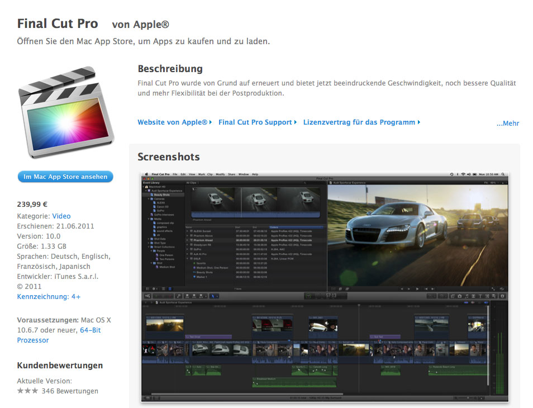Collapse the DSLR clip disclosure triangle

click(x=188, y=259)
